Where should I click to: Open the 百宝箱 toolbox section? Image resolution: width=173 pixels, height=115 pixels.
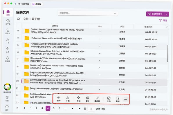pos(8,59)
